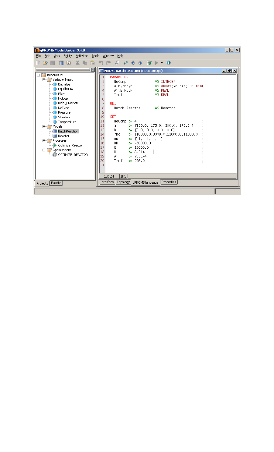Image resolution: width=274 pixels, height=452 pixels.
Task: Select the NoType variable type
Action: (x=63, y=108)
